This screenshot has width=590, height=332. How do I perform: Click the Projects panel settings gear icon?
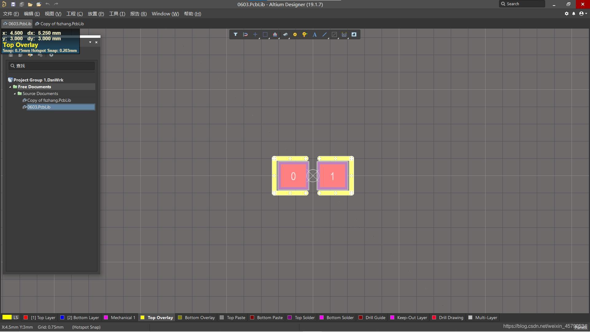coord(51,55)
